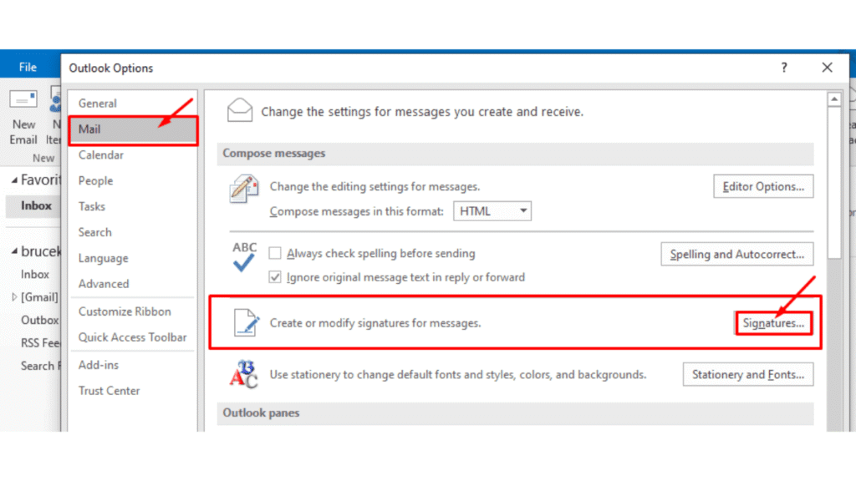
Task: Select the Mail options category
Action: pos(133,129)
